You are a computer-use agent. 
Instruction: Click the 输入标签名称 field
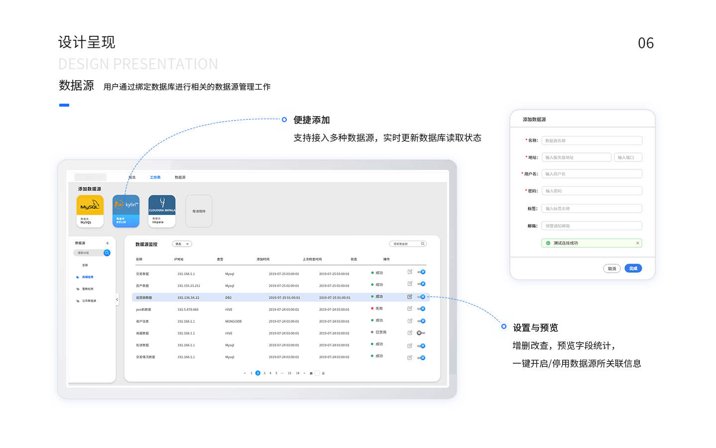point(592,208)
